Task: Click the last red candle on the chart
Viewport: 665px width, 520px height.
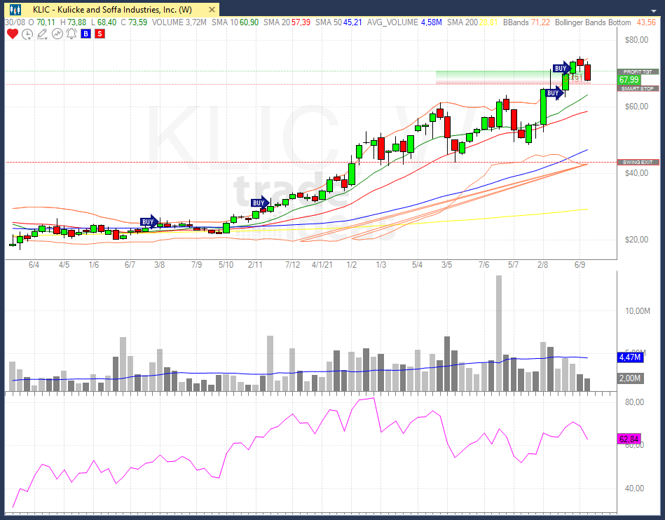Action: [587, 72]
